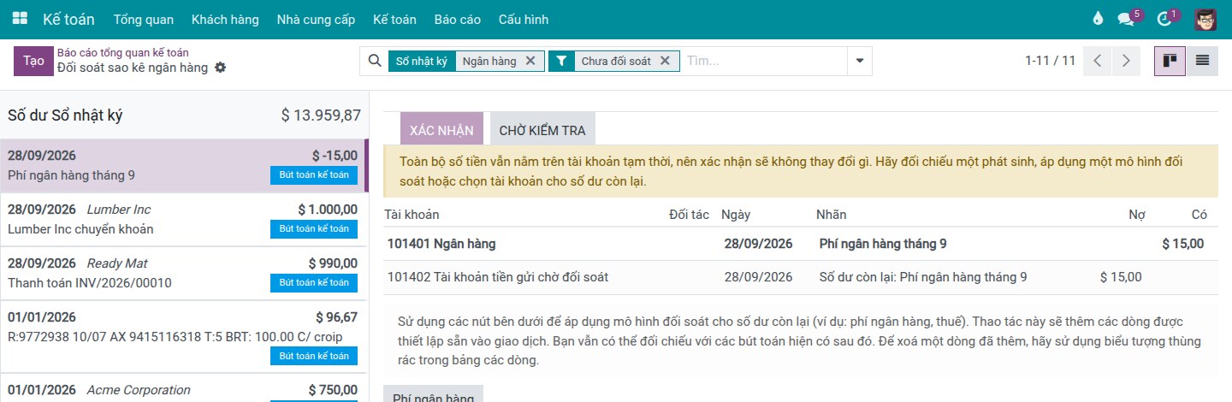The height and width of the screenshot is (402, 1232).
Task: Switch to list view
Action: (1202, 61)
